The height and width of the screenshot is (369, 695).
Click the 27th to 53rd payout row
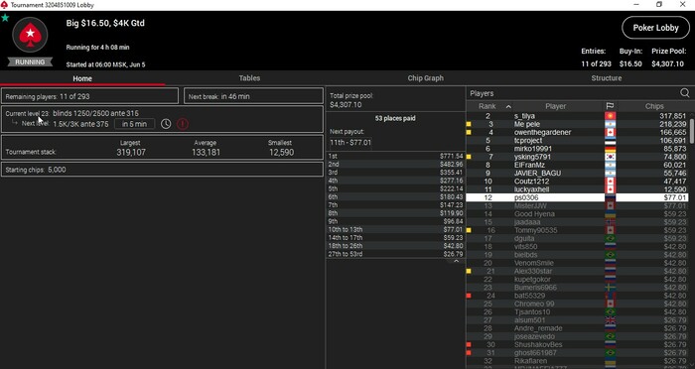(395, 254)
